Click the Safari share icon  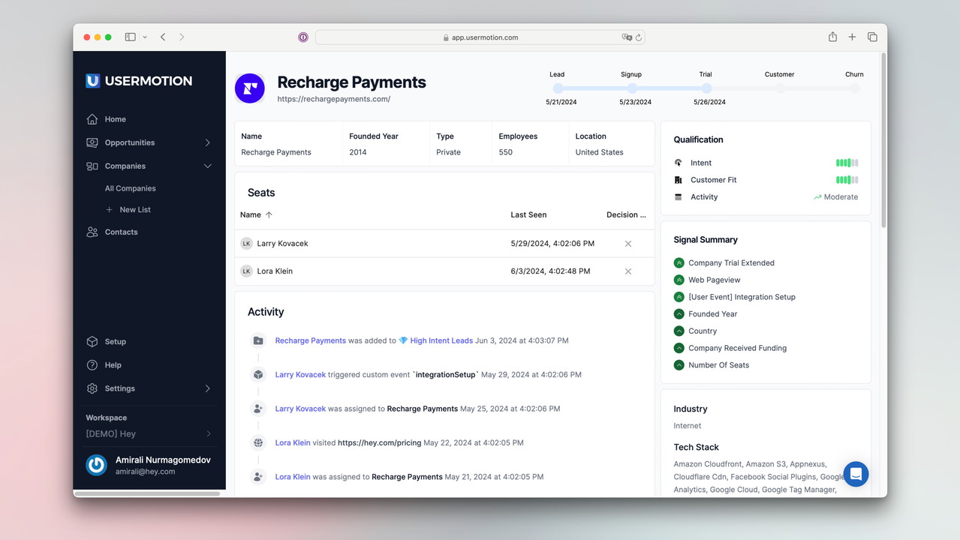(x=832, y=37)
